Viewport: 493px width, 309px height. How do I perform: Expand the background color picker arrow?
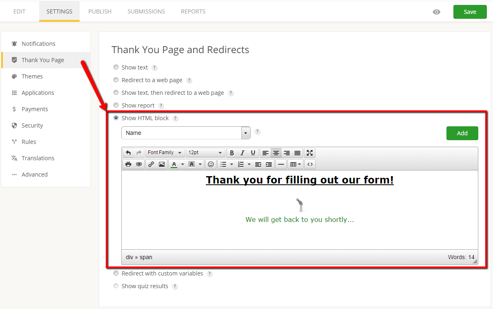point(200,164)
